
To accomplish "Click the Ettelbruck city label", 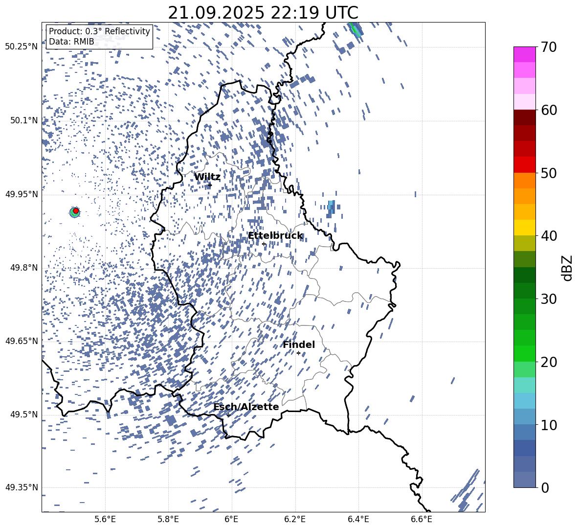I will pyautogui.click(x=275, y=236).
